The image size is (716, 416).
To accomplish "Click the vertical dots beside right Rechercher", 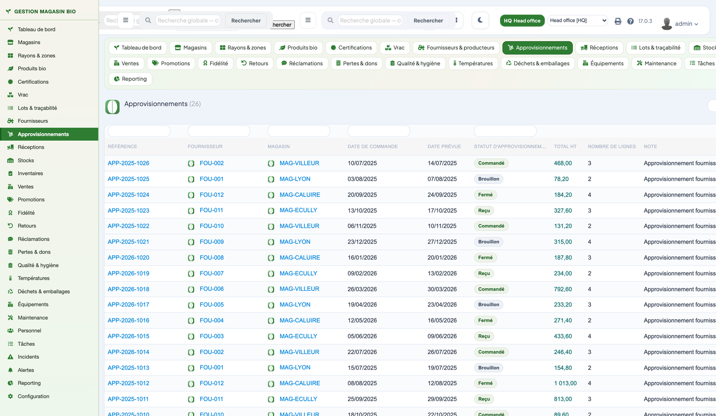I will [456, 20].
